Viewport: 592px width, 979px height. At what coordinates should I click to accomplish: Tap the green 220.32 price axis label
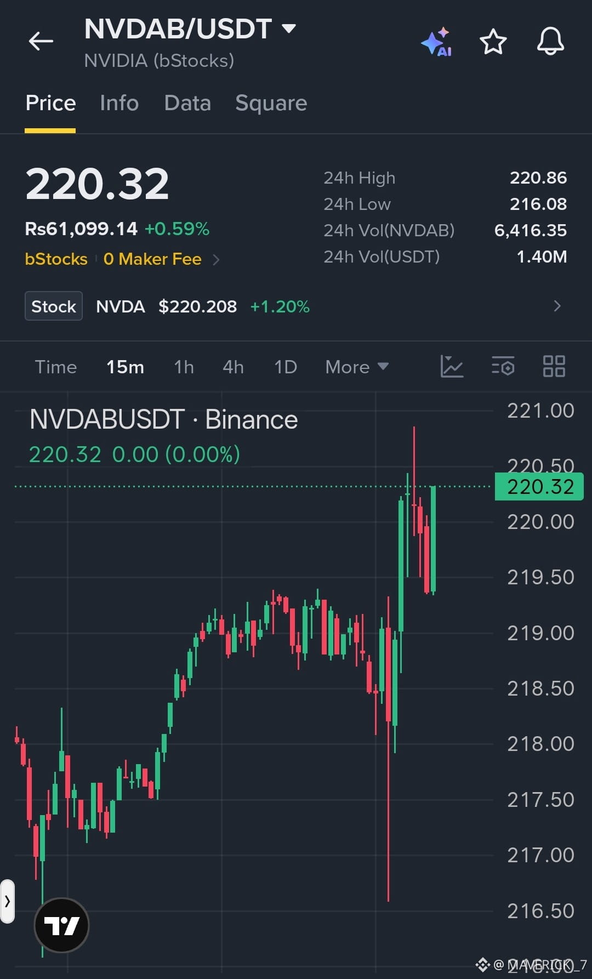point(539,487)
